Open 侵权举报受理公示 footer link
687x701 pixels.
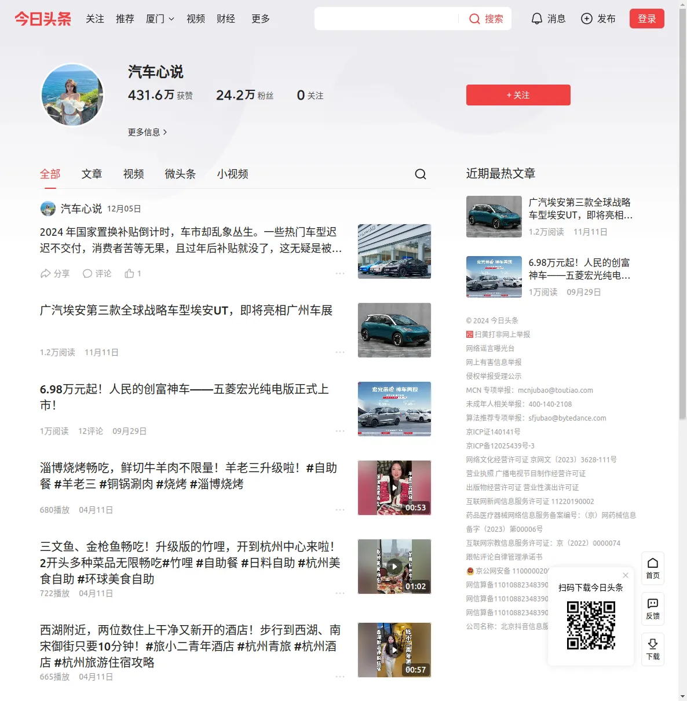coord(494,376)
